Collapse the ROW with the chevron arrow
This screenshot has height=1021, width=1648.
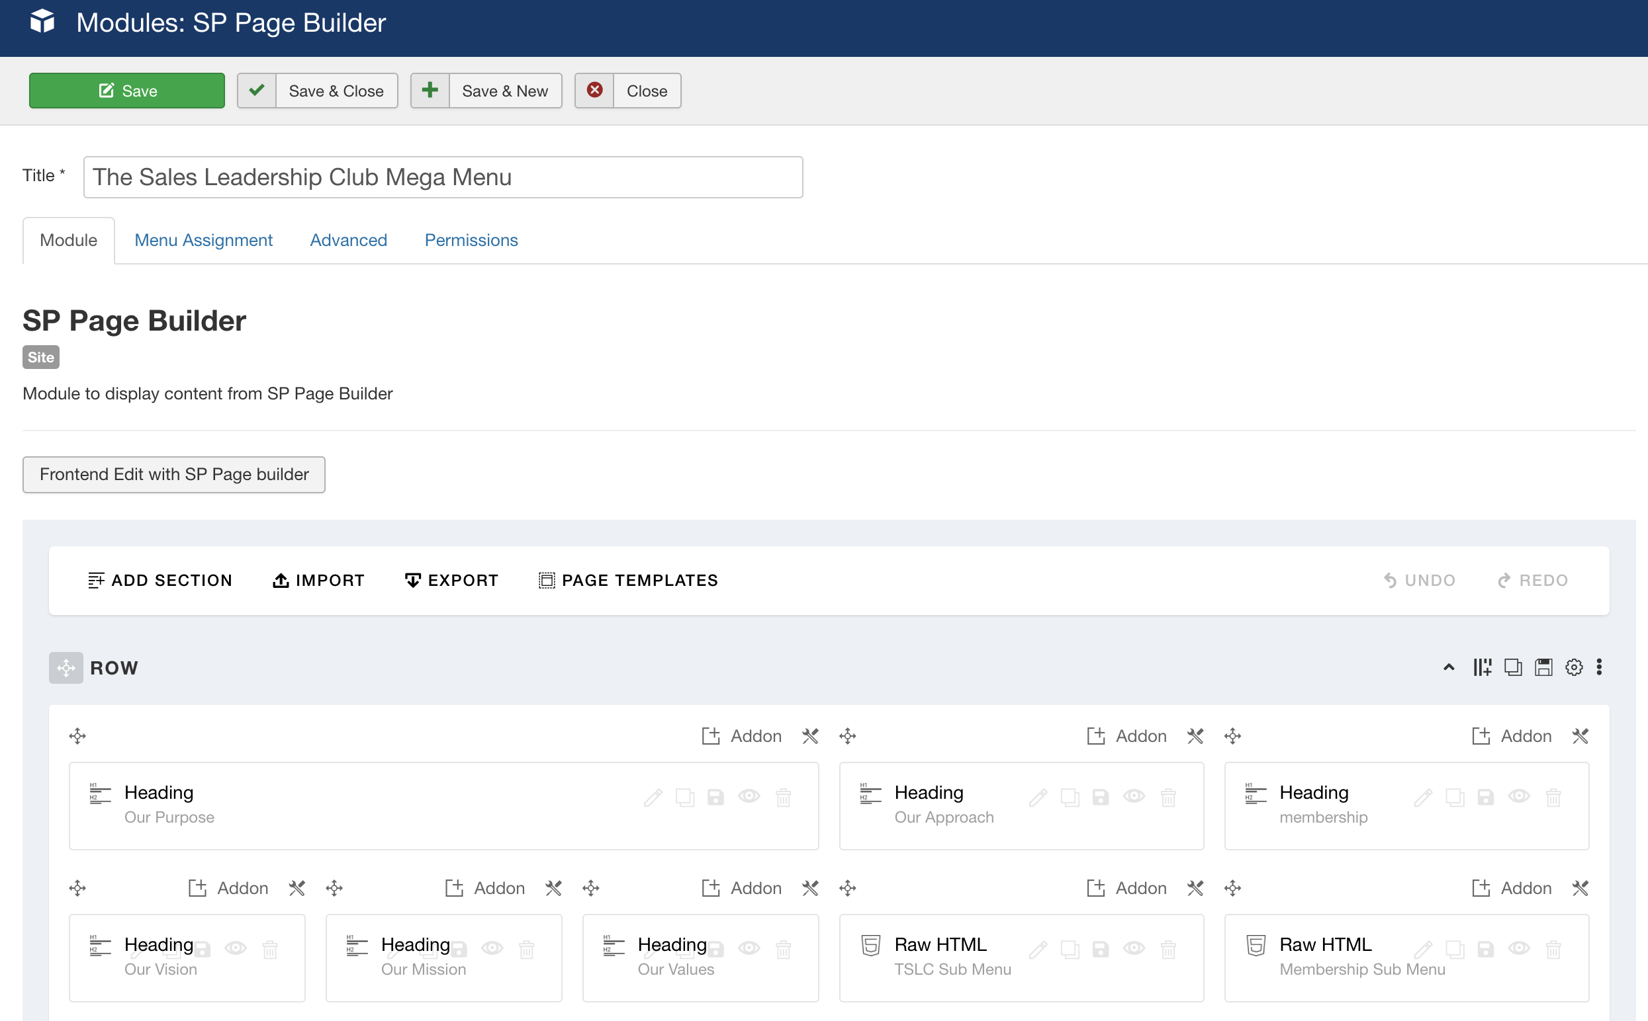[x=1449, y=667]
